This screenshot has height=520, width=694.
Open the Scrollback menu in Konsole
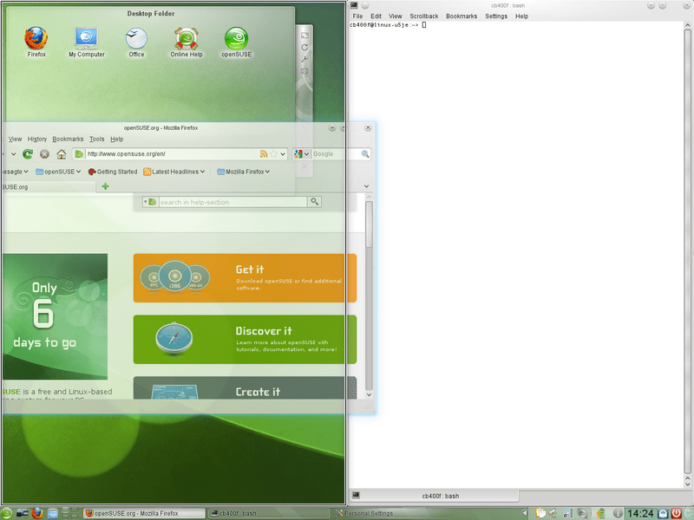[423, 16]
